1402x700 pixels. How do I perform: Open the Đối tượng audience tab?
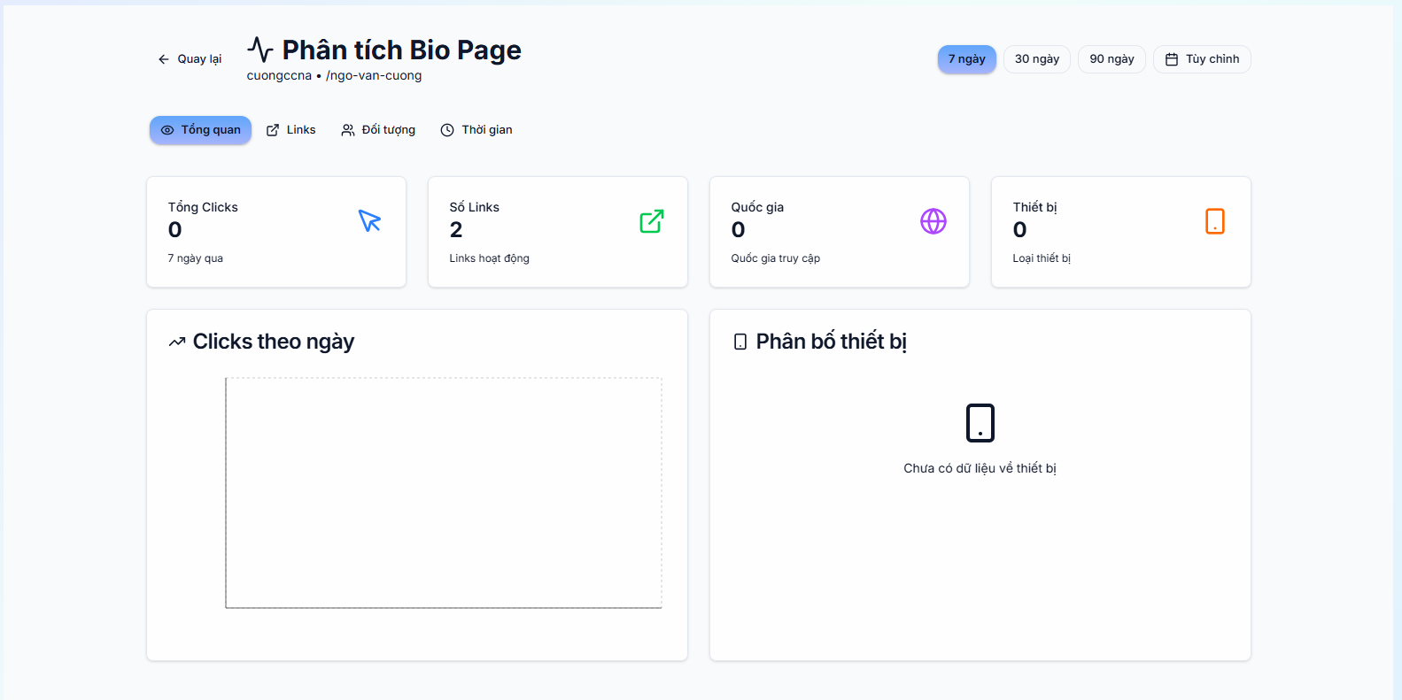[378, 130]
